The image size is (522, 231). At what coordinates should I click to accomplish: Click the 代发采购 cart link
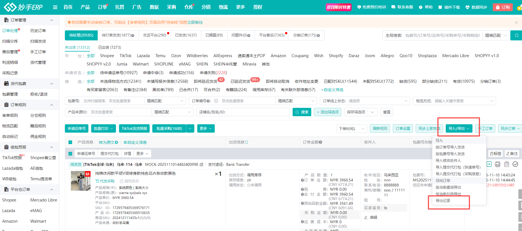105,181
